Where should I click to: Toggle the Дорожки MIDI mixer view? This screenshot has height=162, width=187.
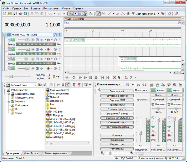[x=117, y=100]
